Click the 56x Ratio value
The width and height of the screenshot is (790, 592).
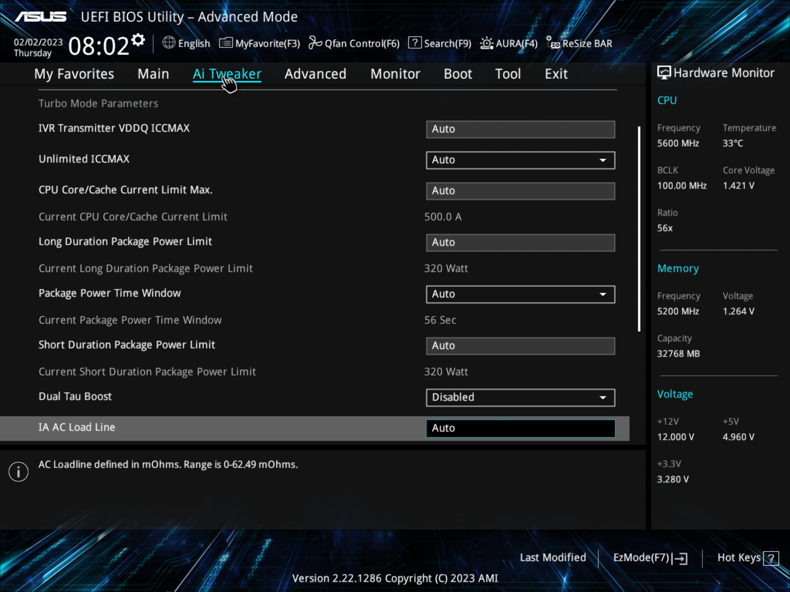(x=665, y=228)
